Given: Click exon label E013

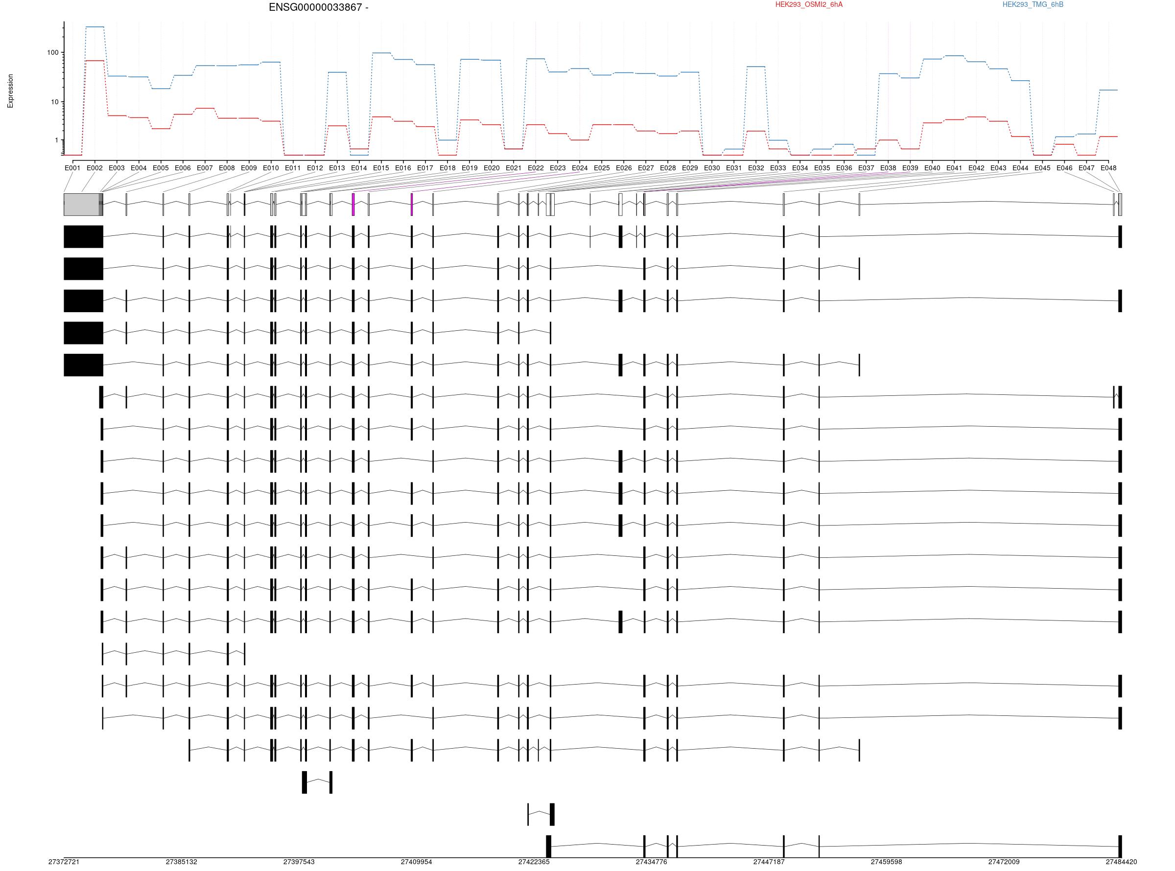Looking at the screenshot, I should pyautogui.click(x=337, y=168).
